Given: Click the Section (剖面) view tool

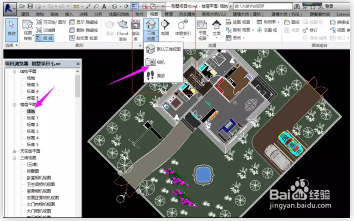Looking at the screenshot, I should (x=165, y=27).
